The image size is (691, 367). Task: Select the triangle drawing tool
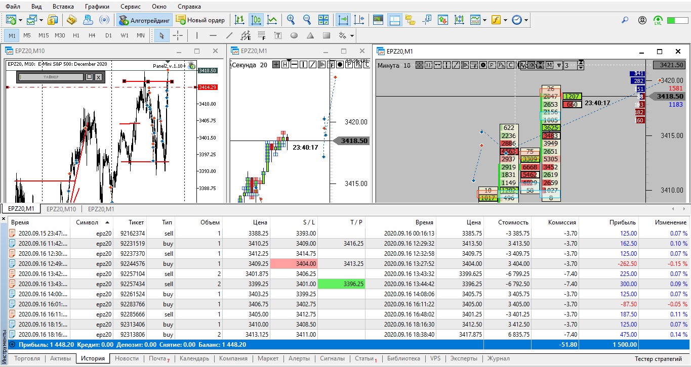[310, 35]
